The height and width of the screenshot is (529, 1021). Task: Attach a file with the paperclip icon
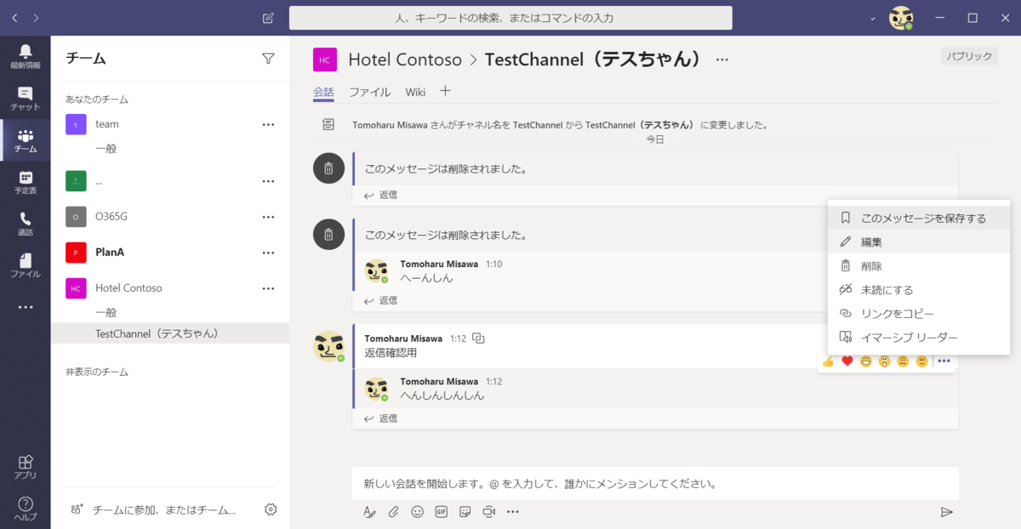pyautogui.click(x=393, y=511)
